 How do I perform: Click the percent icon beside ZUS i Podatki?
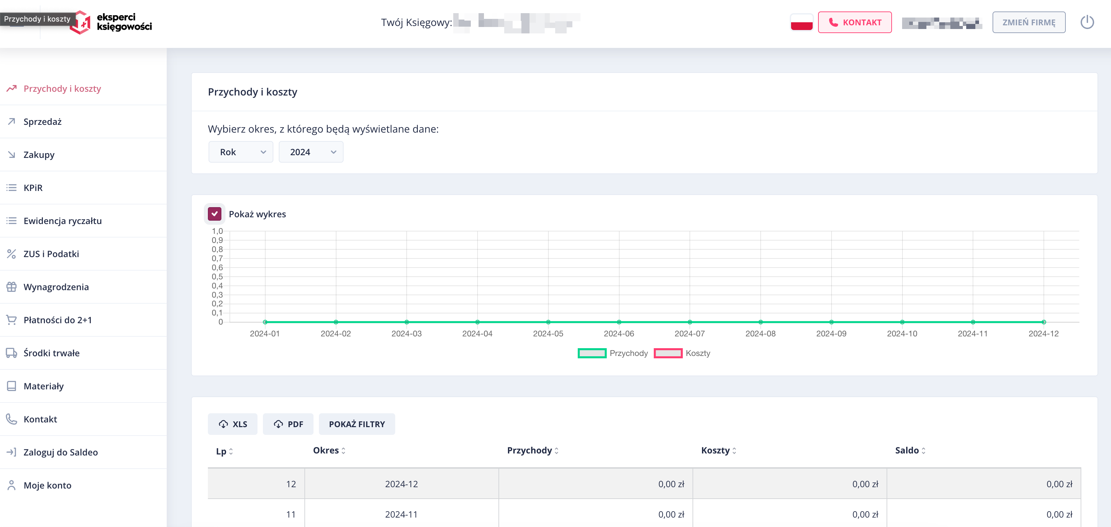(x=12, y=254)
